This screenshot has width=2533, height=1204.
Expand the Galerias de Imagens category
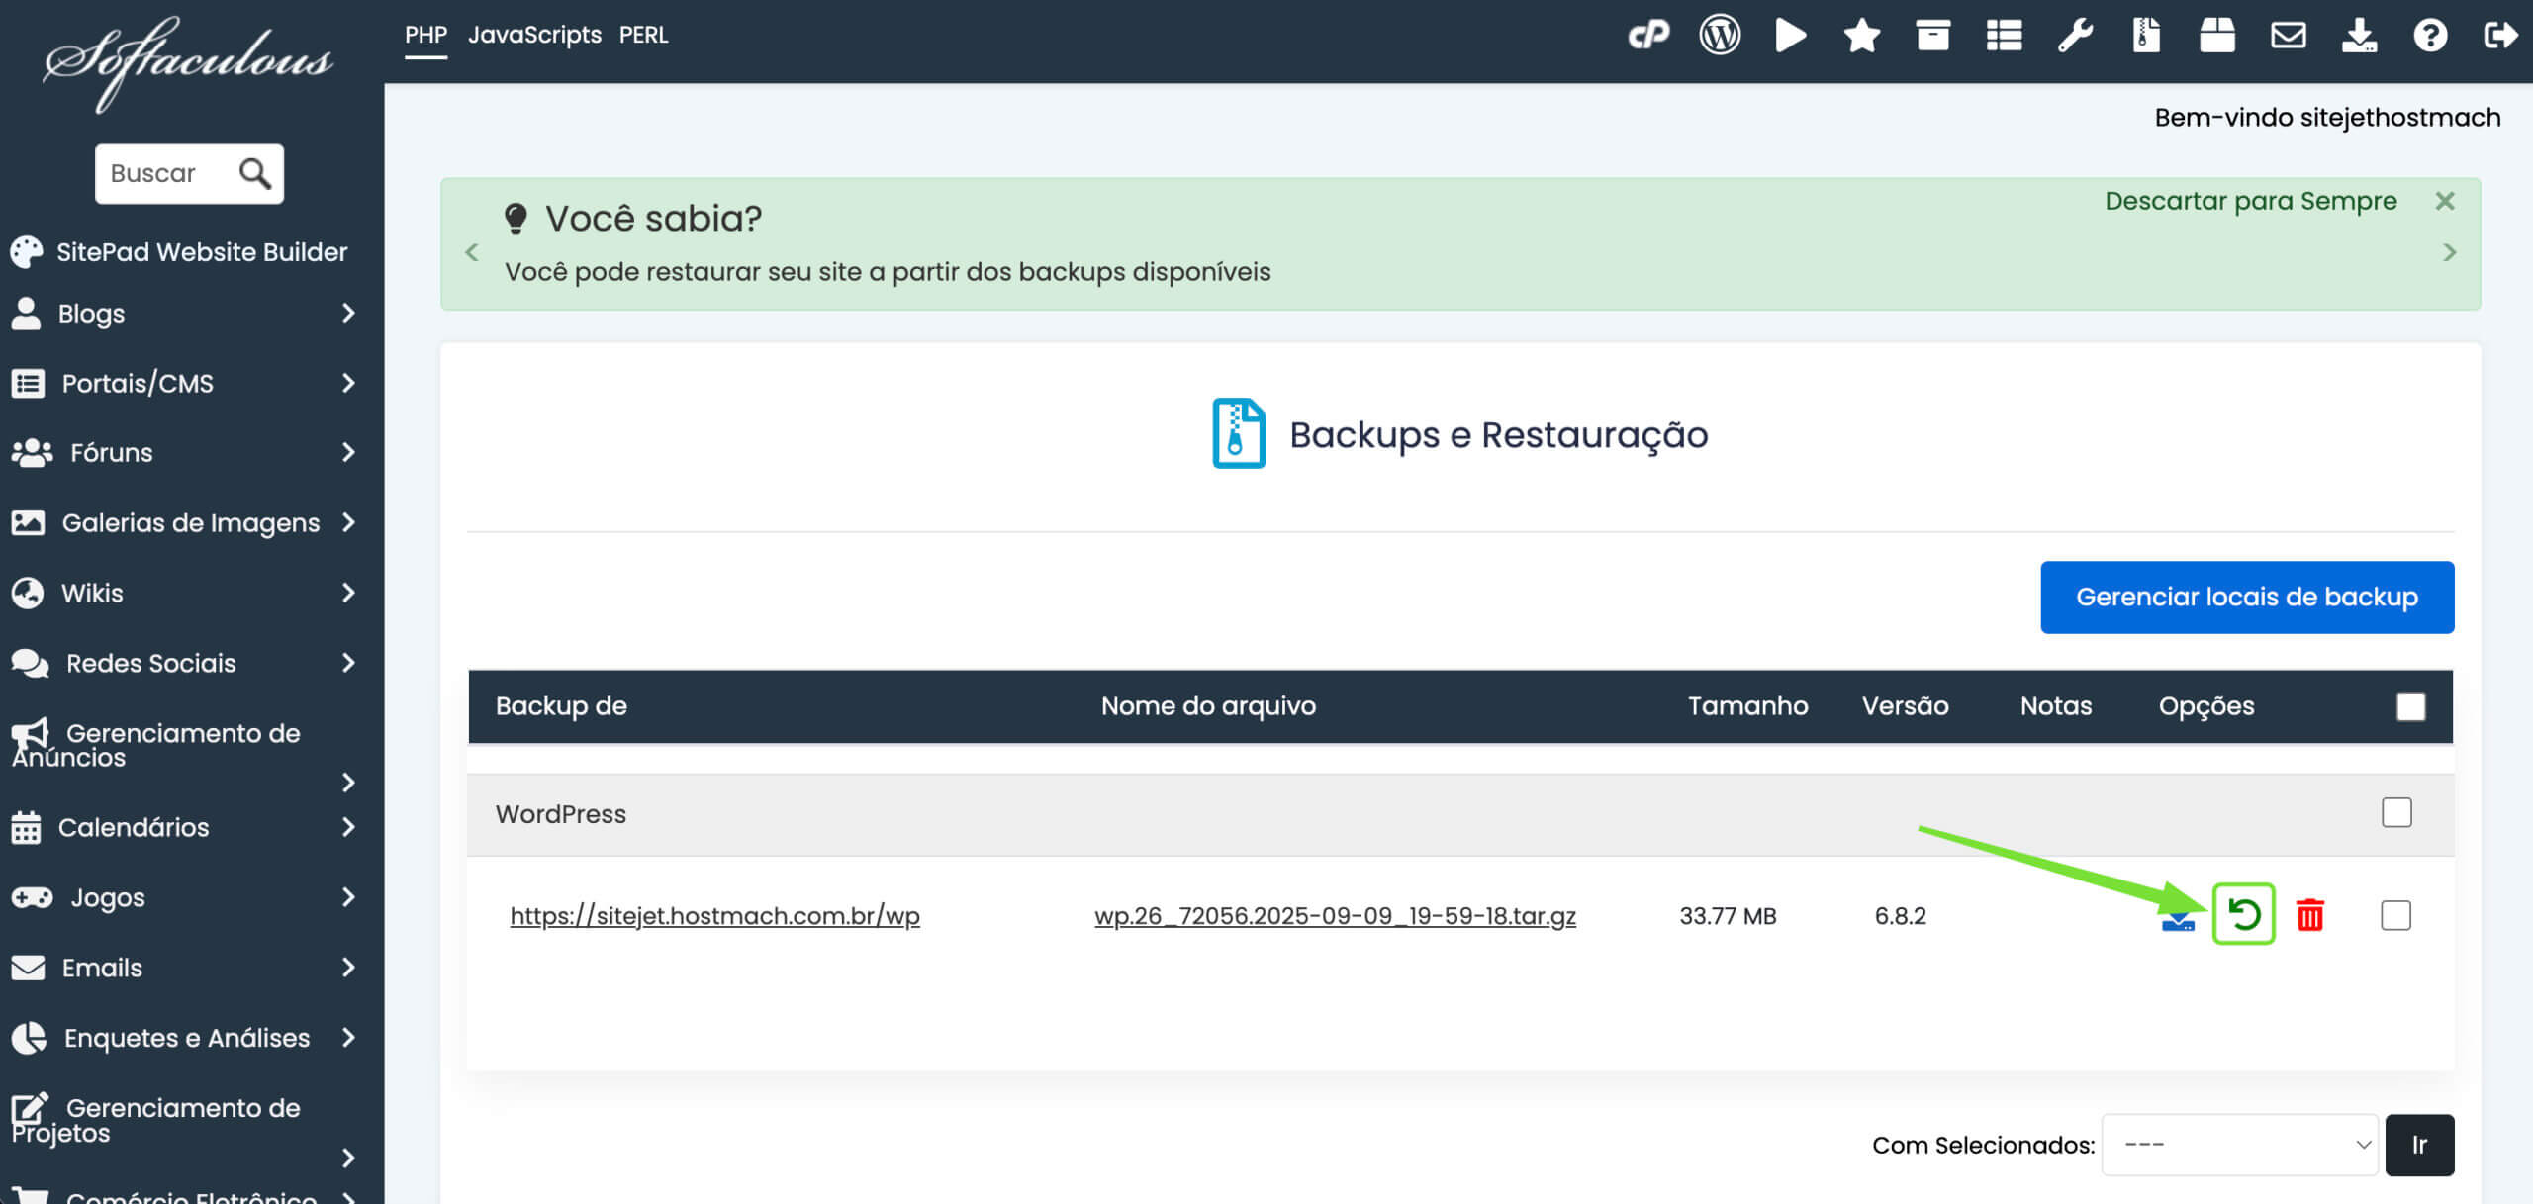click(x=348, y=522)
